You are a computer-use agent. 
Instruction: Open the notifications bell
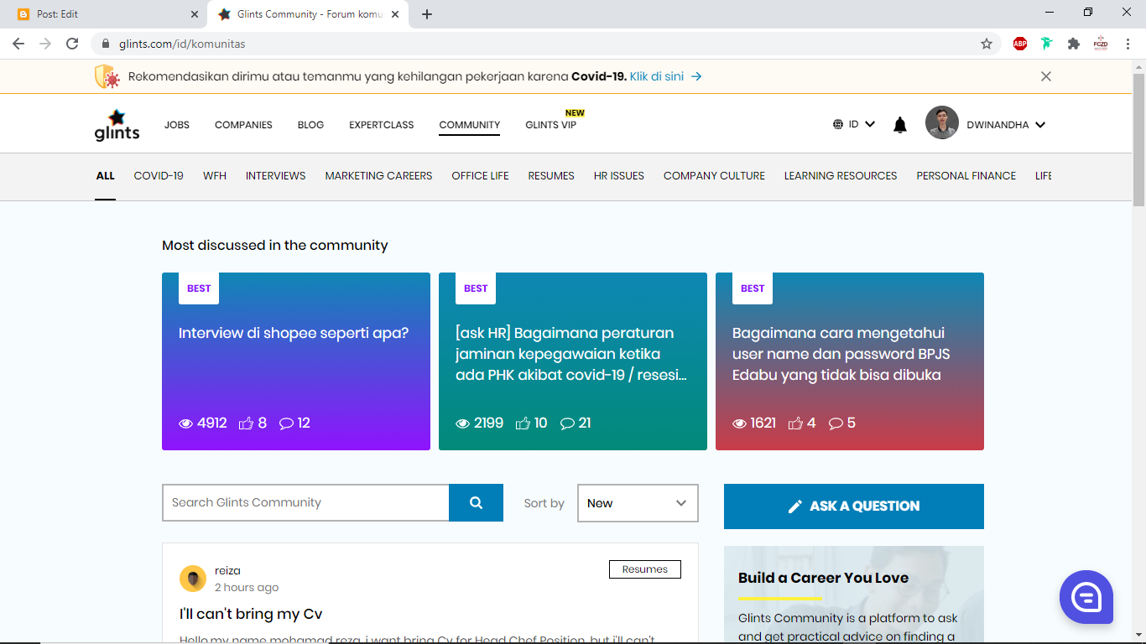(900, 125)
